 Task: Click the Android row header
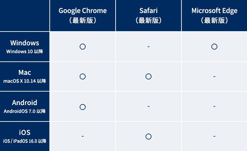pyautogui.click(x=25, y=107)
